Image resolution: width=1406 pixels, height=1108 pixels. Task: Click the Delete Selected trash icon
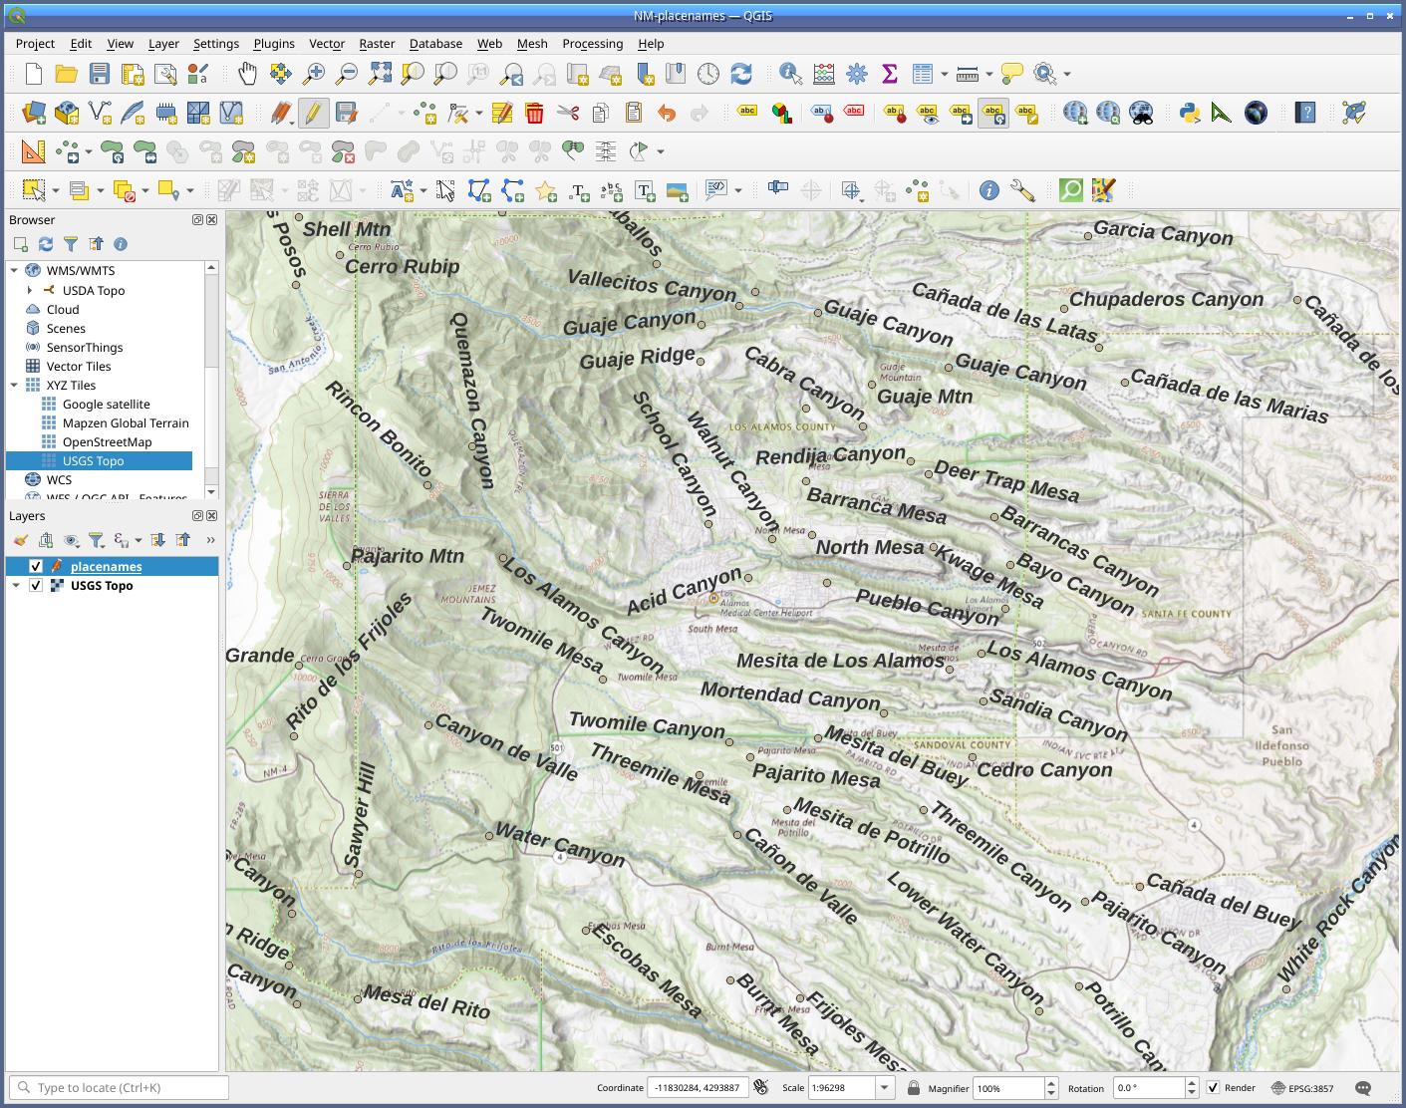(x=534, y=113)
